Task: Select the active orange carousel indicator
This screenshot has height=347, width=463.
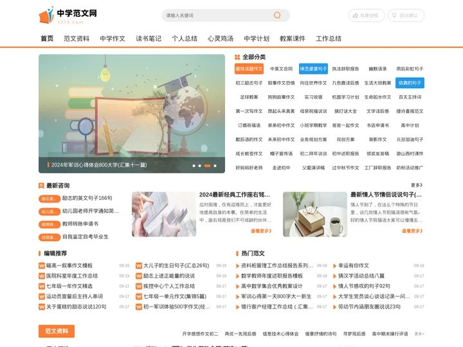Action: click(x=207, y=166)
